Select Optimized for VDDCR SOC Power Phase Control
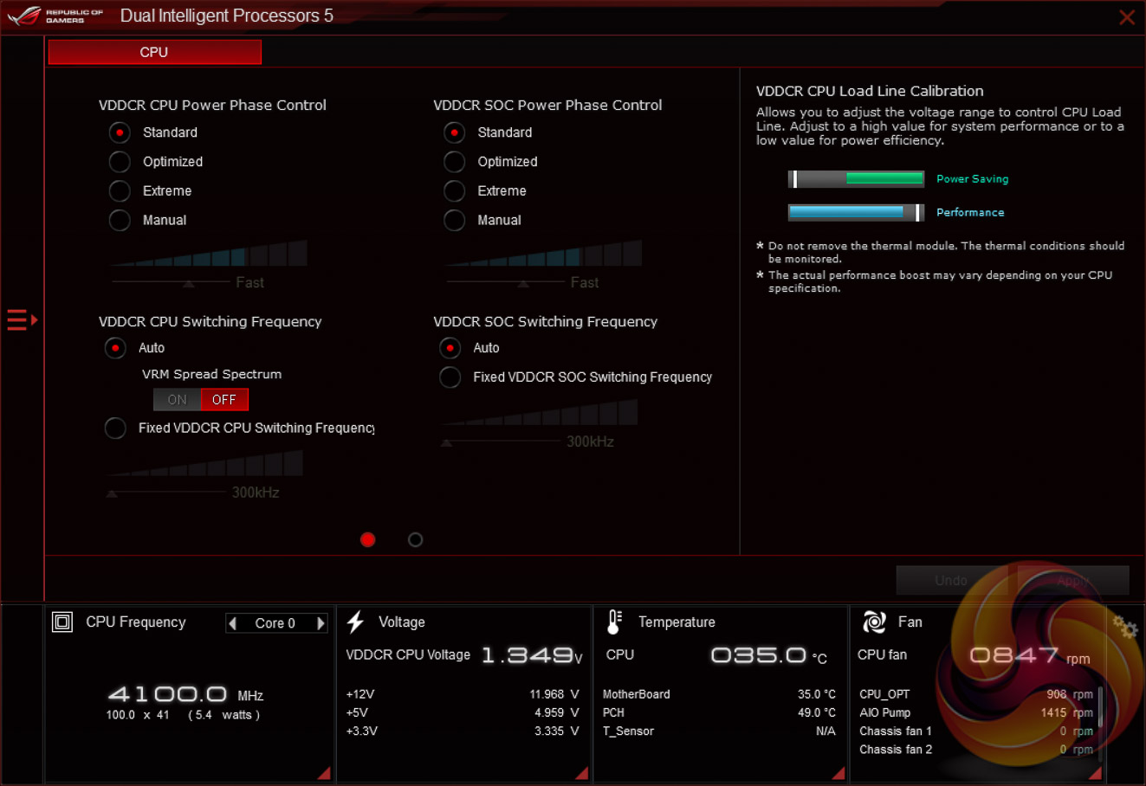The width and height of the screenshot is (1146, 786). pos(454,162)
